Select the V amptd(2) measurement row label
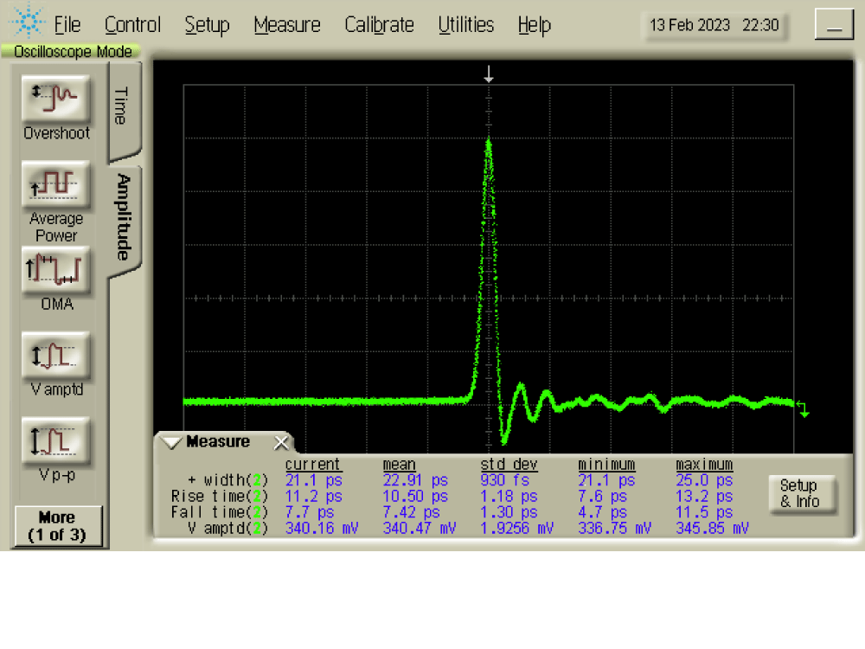 [x=227, y=528]
